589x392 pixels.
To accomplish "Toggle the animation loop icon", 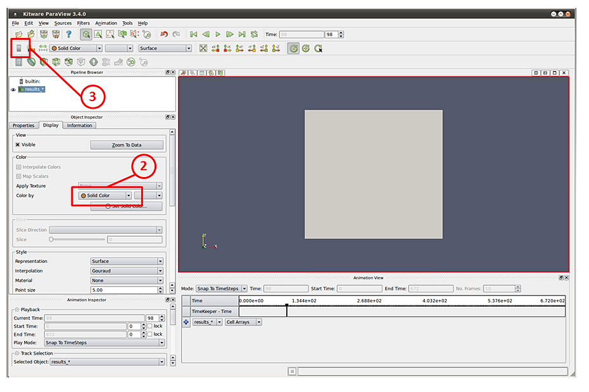I will 255,35.
